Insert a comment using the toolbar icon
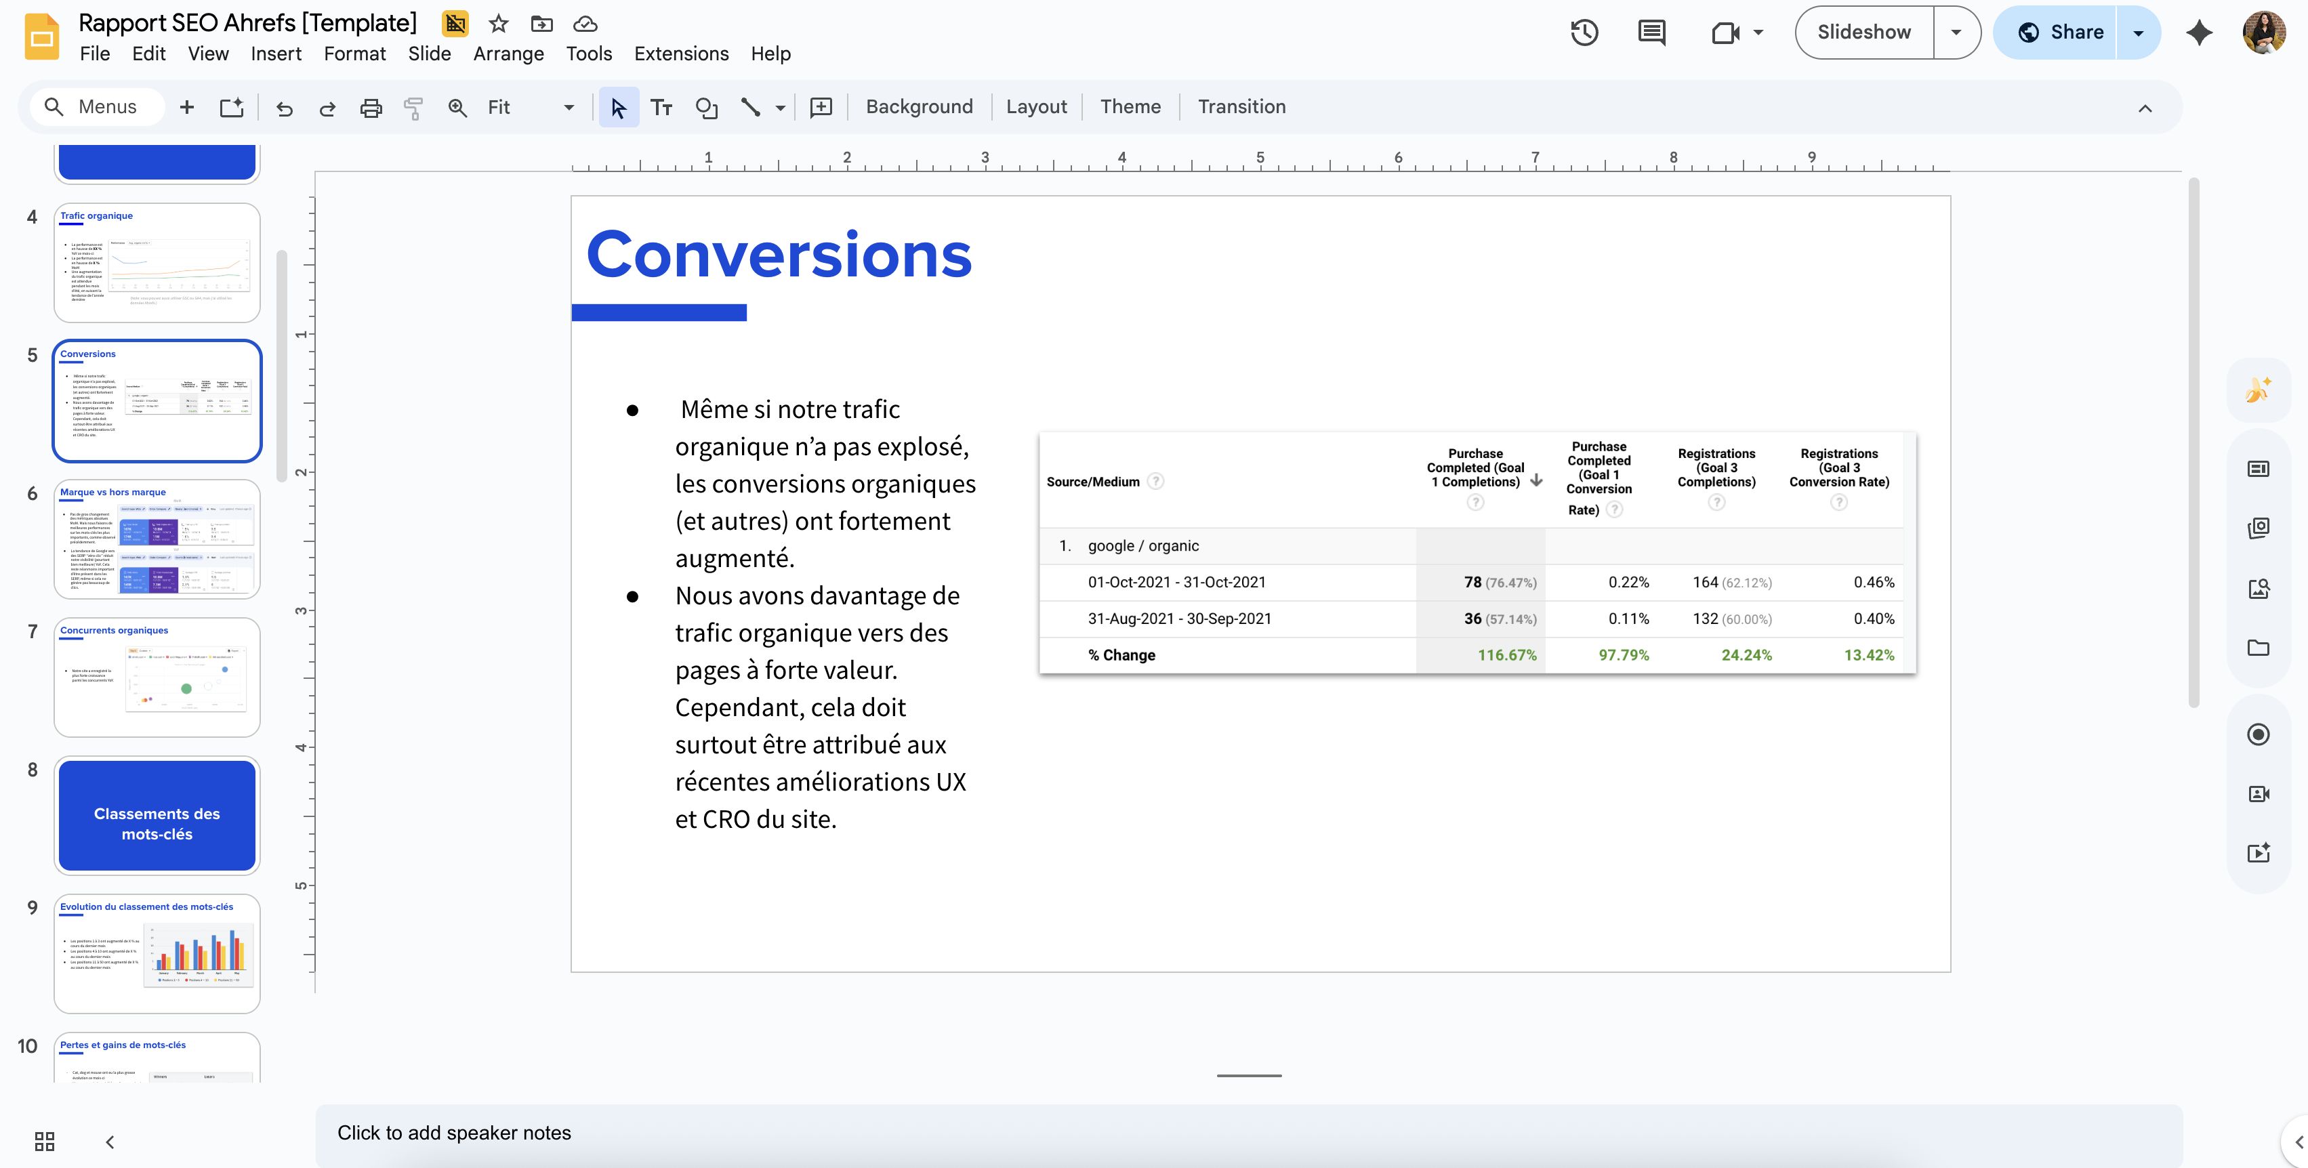 point(820,106)
